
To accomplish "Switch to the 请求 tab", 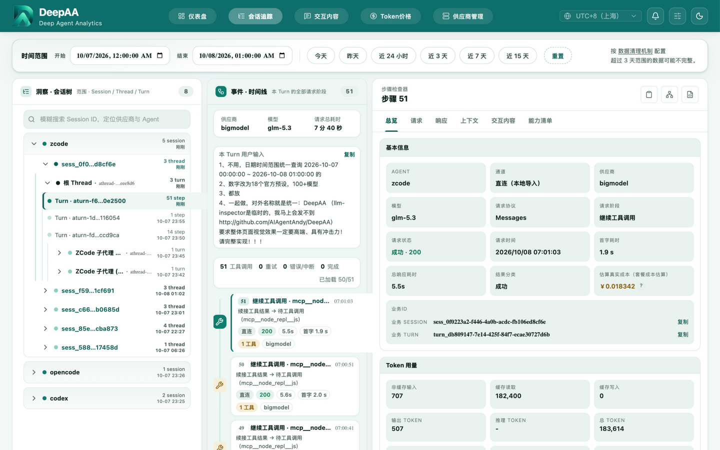I will click(416, 120).
